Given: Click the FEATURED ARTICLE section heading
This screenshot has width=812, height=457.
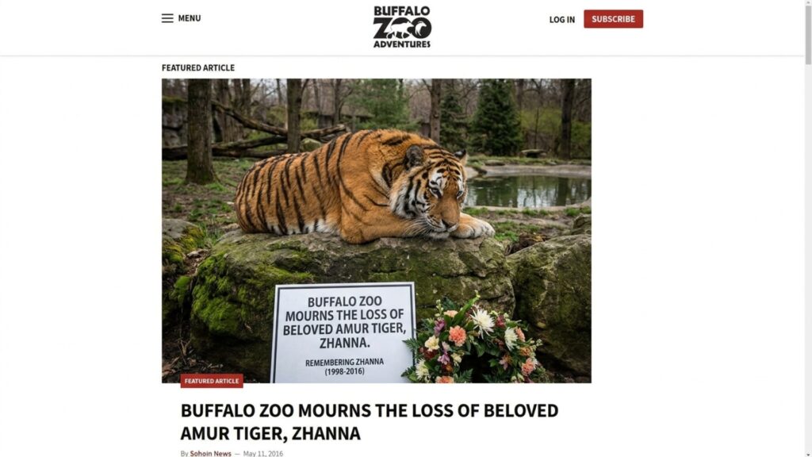Looking at the screenshot, I should (x=197, y=68).
